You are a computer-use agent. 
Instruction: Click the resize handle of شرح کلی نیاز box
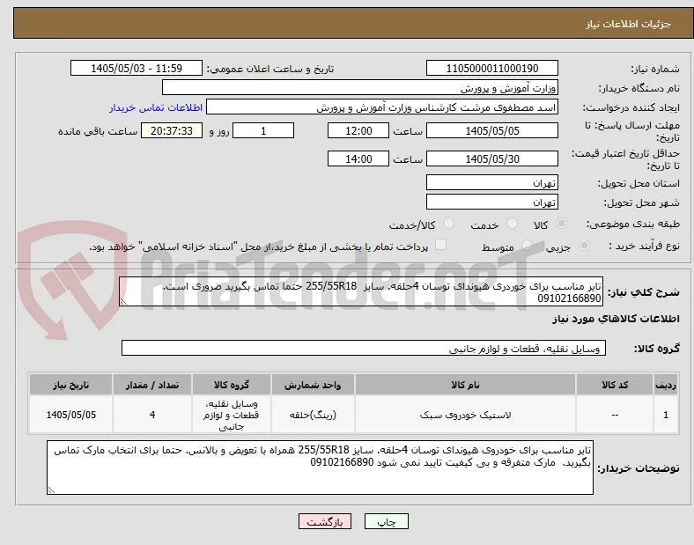click(x=123, y=302)
